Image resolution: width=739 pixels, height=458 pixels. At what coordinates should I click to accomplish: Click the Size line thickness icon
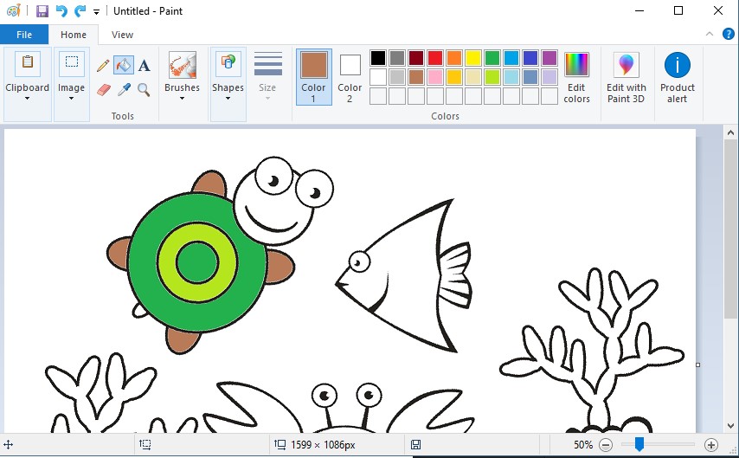(x=267, y=64)
